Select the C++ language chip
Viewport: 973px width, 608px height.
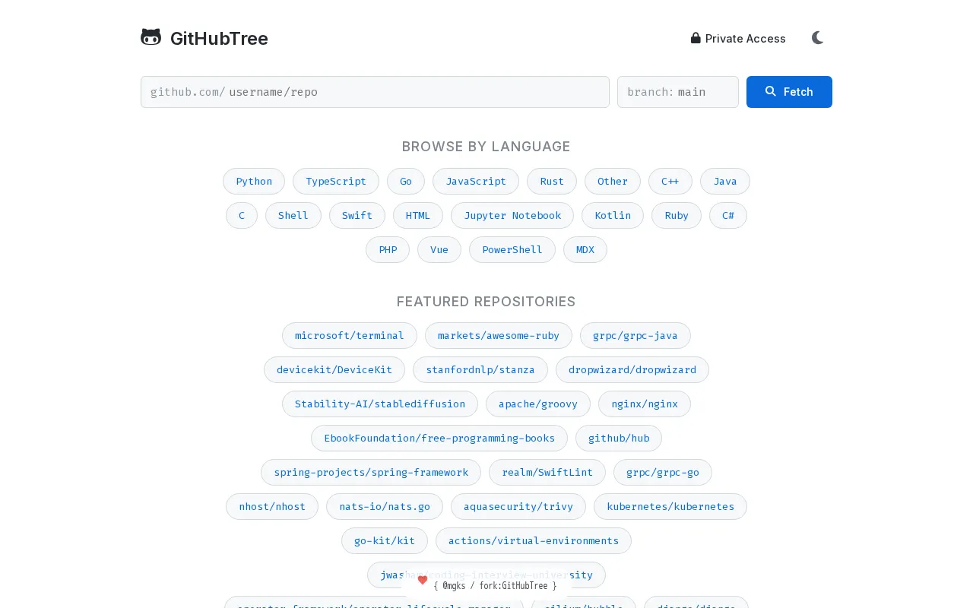(x=670, y=181)
